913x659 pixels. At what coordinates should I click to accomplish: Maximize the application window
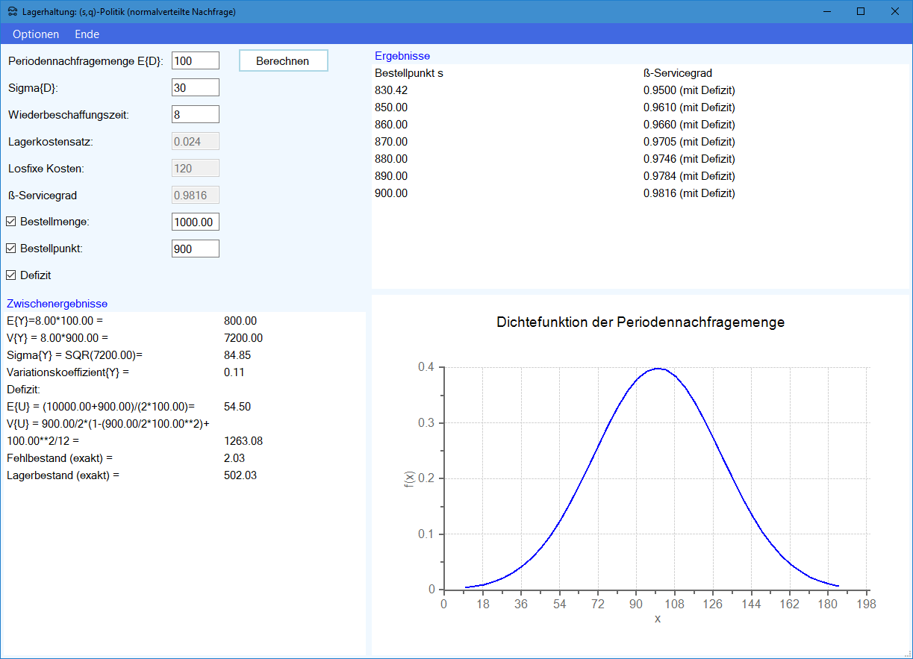click(861, 11)
